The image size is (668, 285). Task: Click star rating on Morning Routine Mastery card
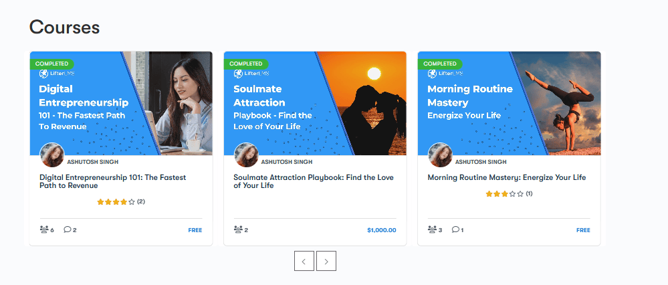[505, 194]
